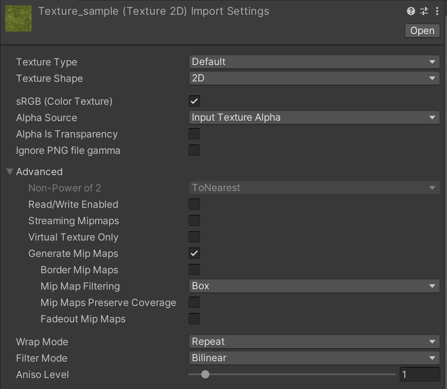
Task: Open the Wrap Mode dropdown
Action: point(314,342)
